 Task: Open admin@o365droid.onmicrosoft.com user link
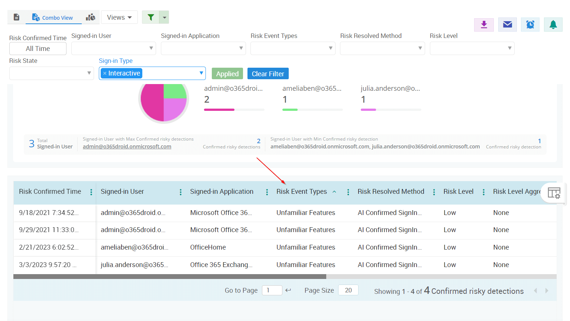click(x=127, y=146)
